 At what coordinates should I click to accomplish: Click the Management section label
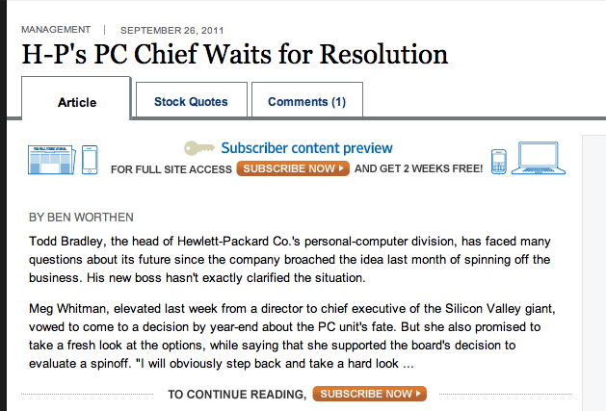pos(56,30)
